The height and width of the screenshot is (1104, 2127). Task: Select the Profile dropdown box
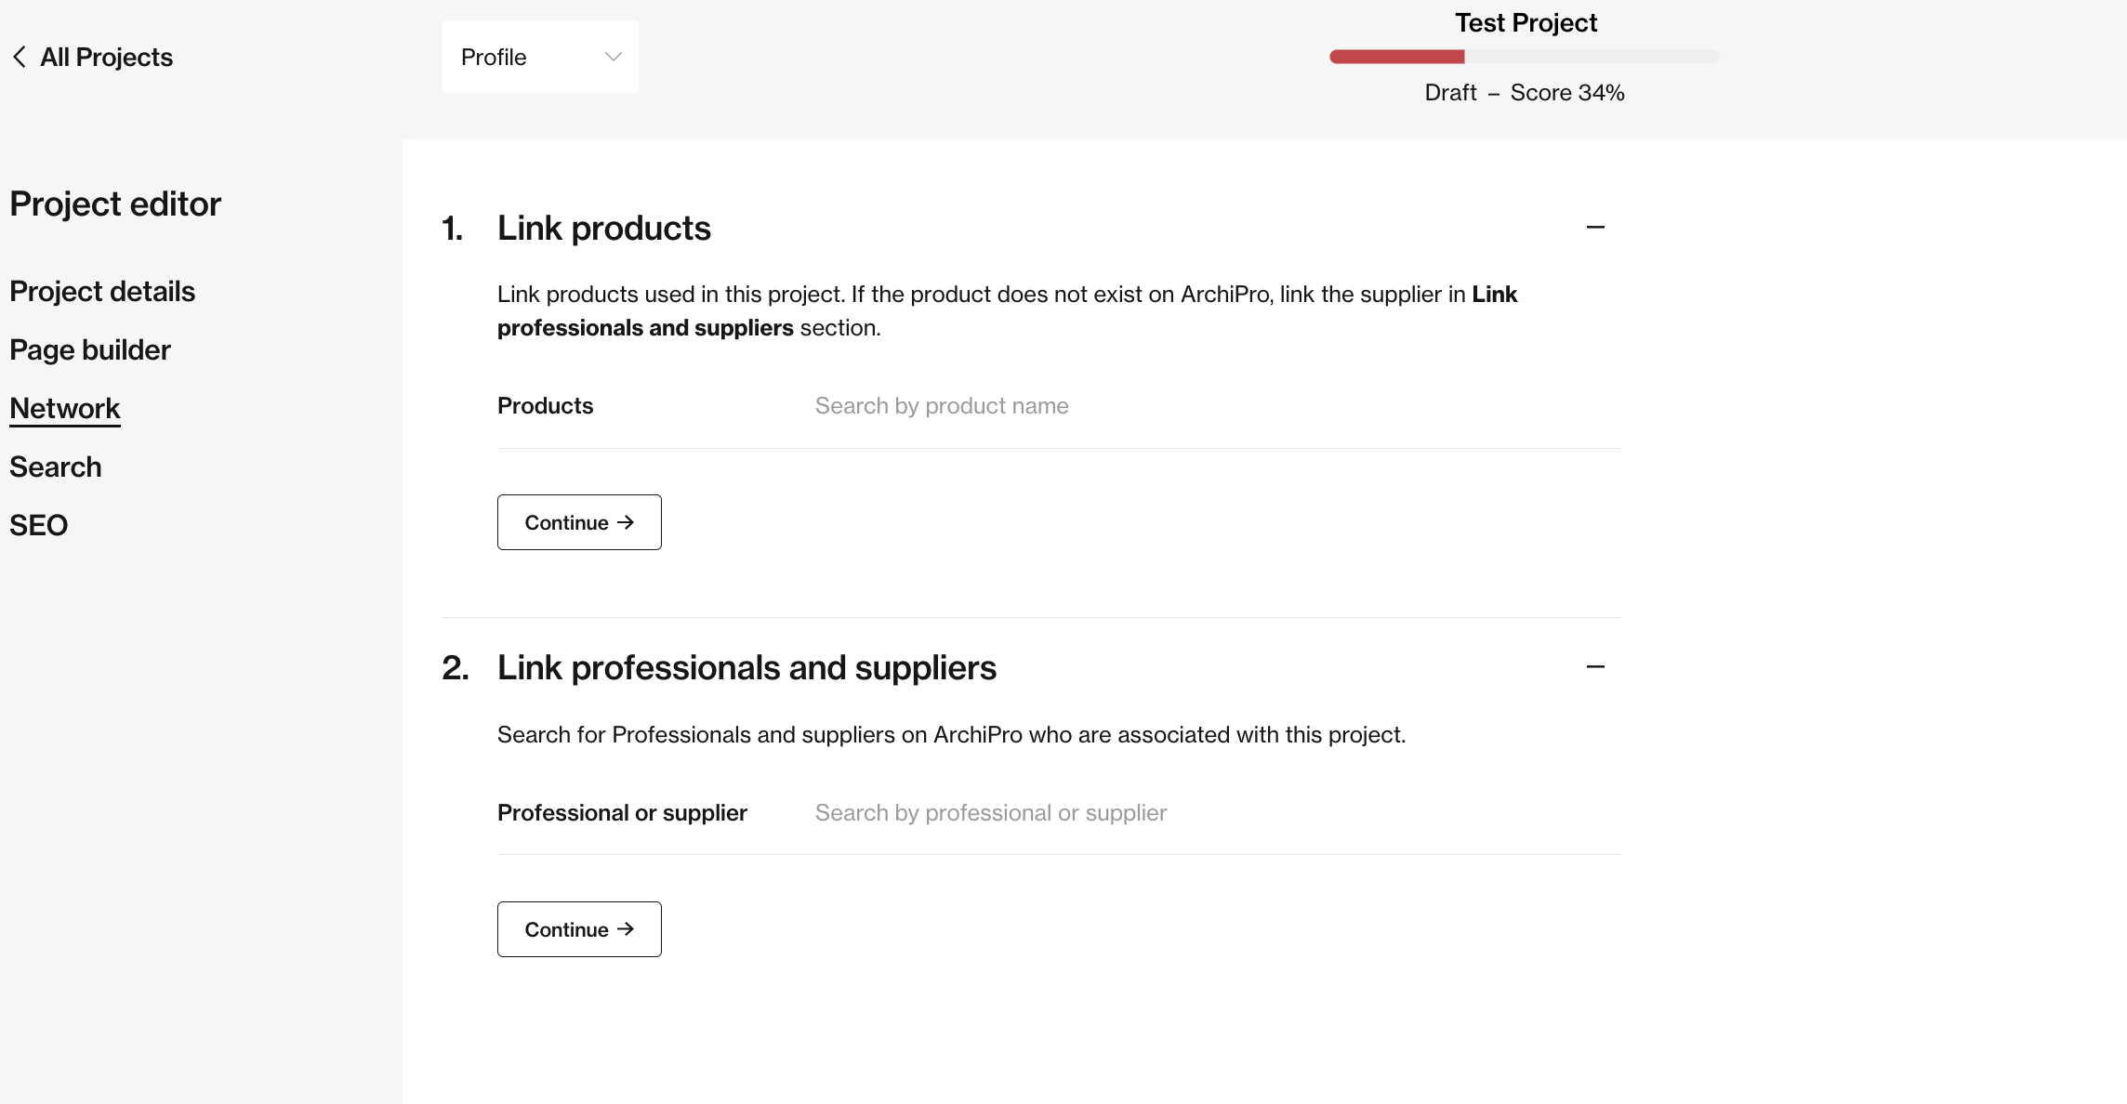pyautogui.click(x=539, y=57)
